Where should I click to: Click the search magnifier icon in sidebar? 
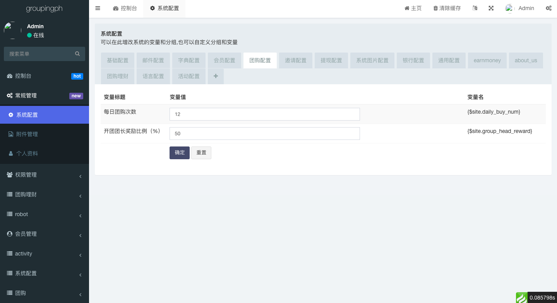click(x=77, y=54)
